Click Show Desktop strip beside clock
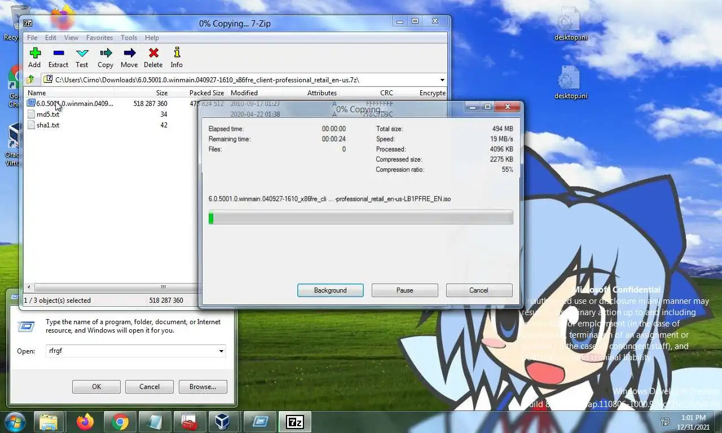The width and height of the screenshot is (722, 433). [717, 422]
